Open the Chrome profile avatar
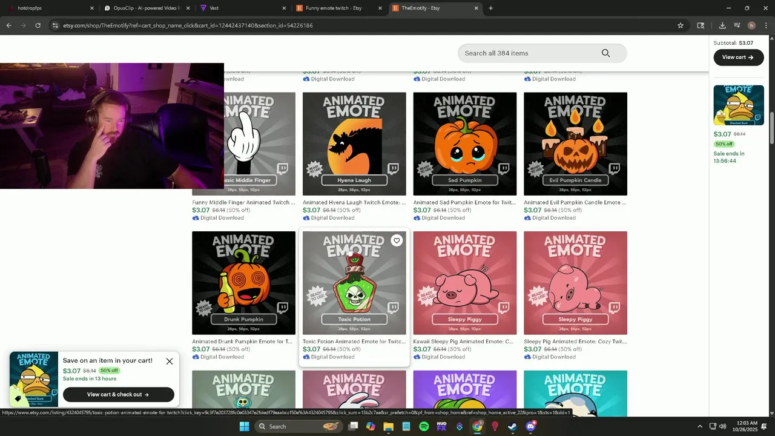The height and width of the screenshot is (436, 775). click(751, 25)
